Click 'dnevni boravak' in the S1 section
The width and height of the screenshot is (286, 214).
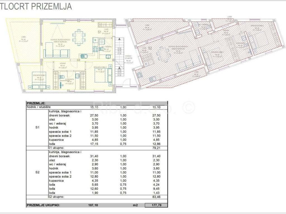(x=59, y=115)
